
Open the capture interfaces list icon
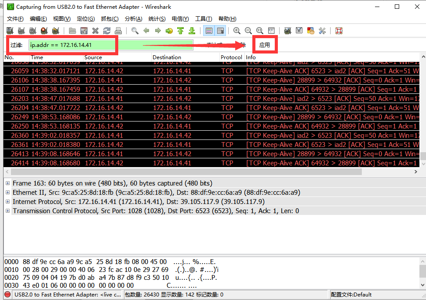tap(10, 31)
